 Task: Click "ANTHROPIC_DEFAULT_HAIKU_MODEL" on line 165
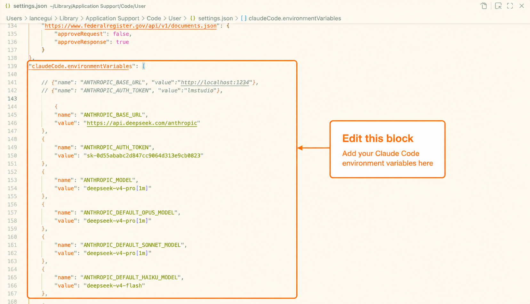[x=131, y=277]
